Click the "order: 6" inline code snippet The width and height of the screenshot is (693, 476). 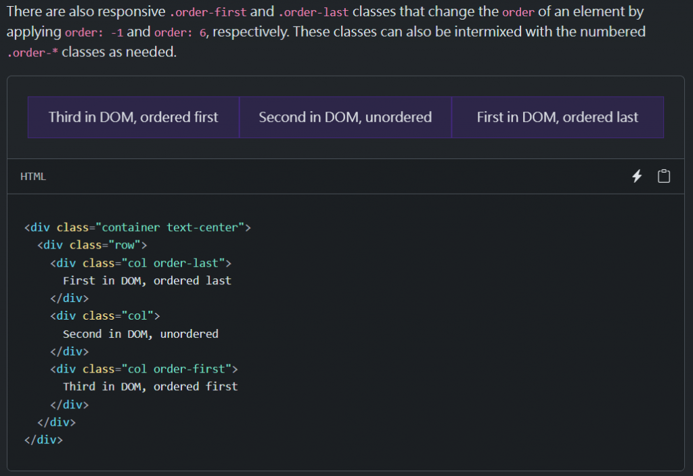coord(180,33)
